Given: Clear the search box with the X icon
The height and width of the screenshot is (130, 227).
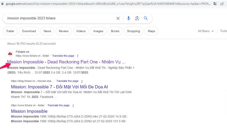Looking at the screenshot, I should click(x=118, y=18).
